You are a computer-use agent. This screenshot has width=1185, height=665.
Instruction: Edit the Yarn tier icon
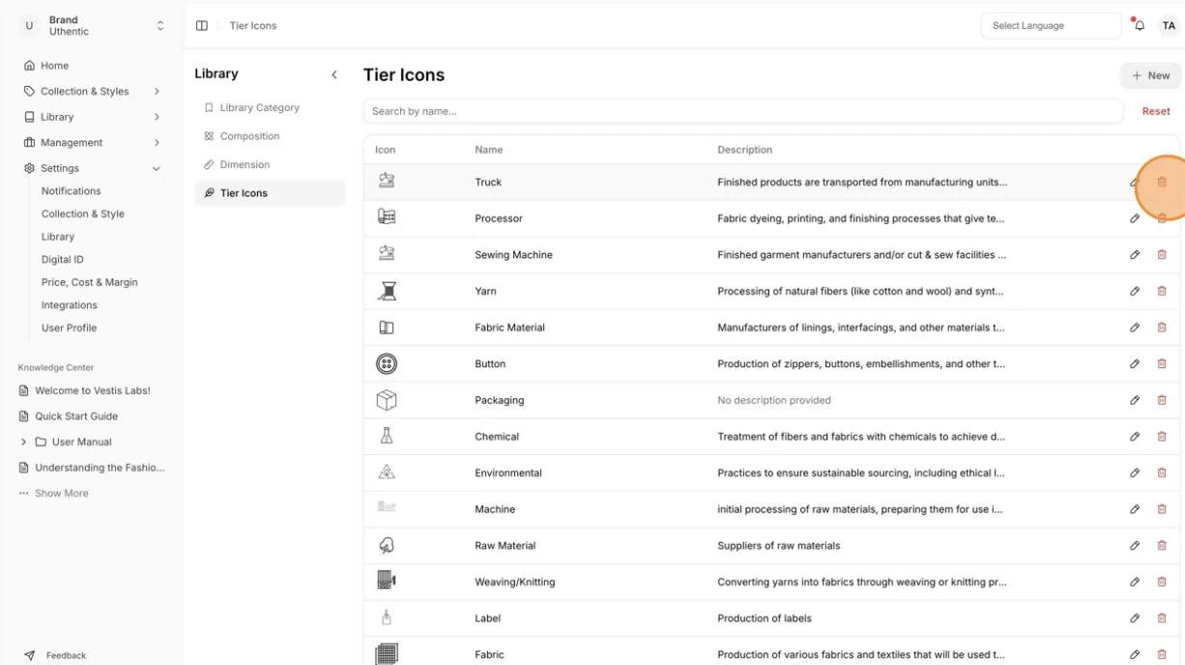[1135, 291]
